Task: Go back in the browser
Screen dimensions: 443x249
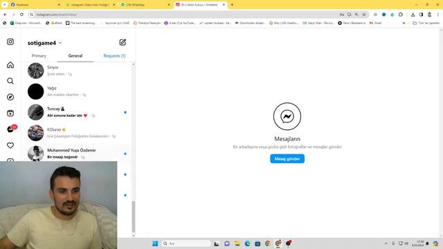Action: [x=5, y=15]
